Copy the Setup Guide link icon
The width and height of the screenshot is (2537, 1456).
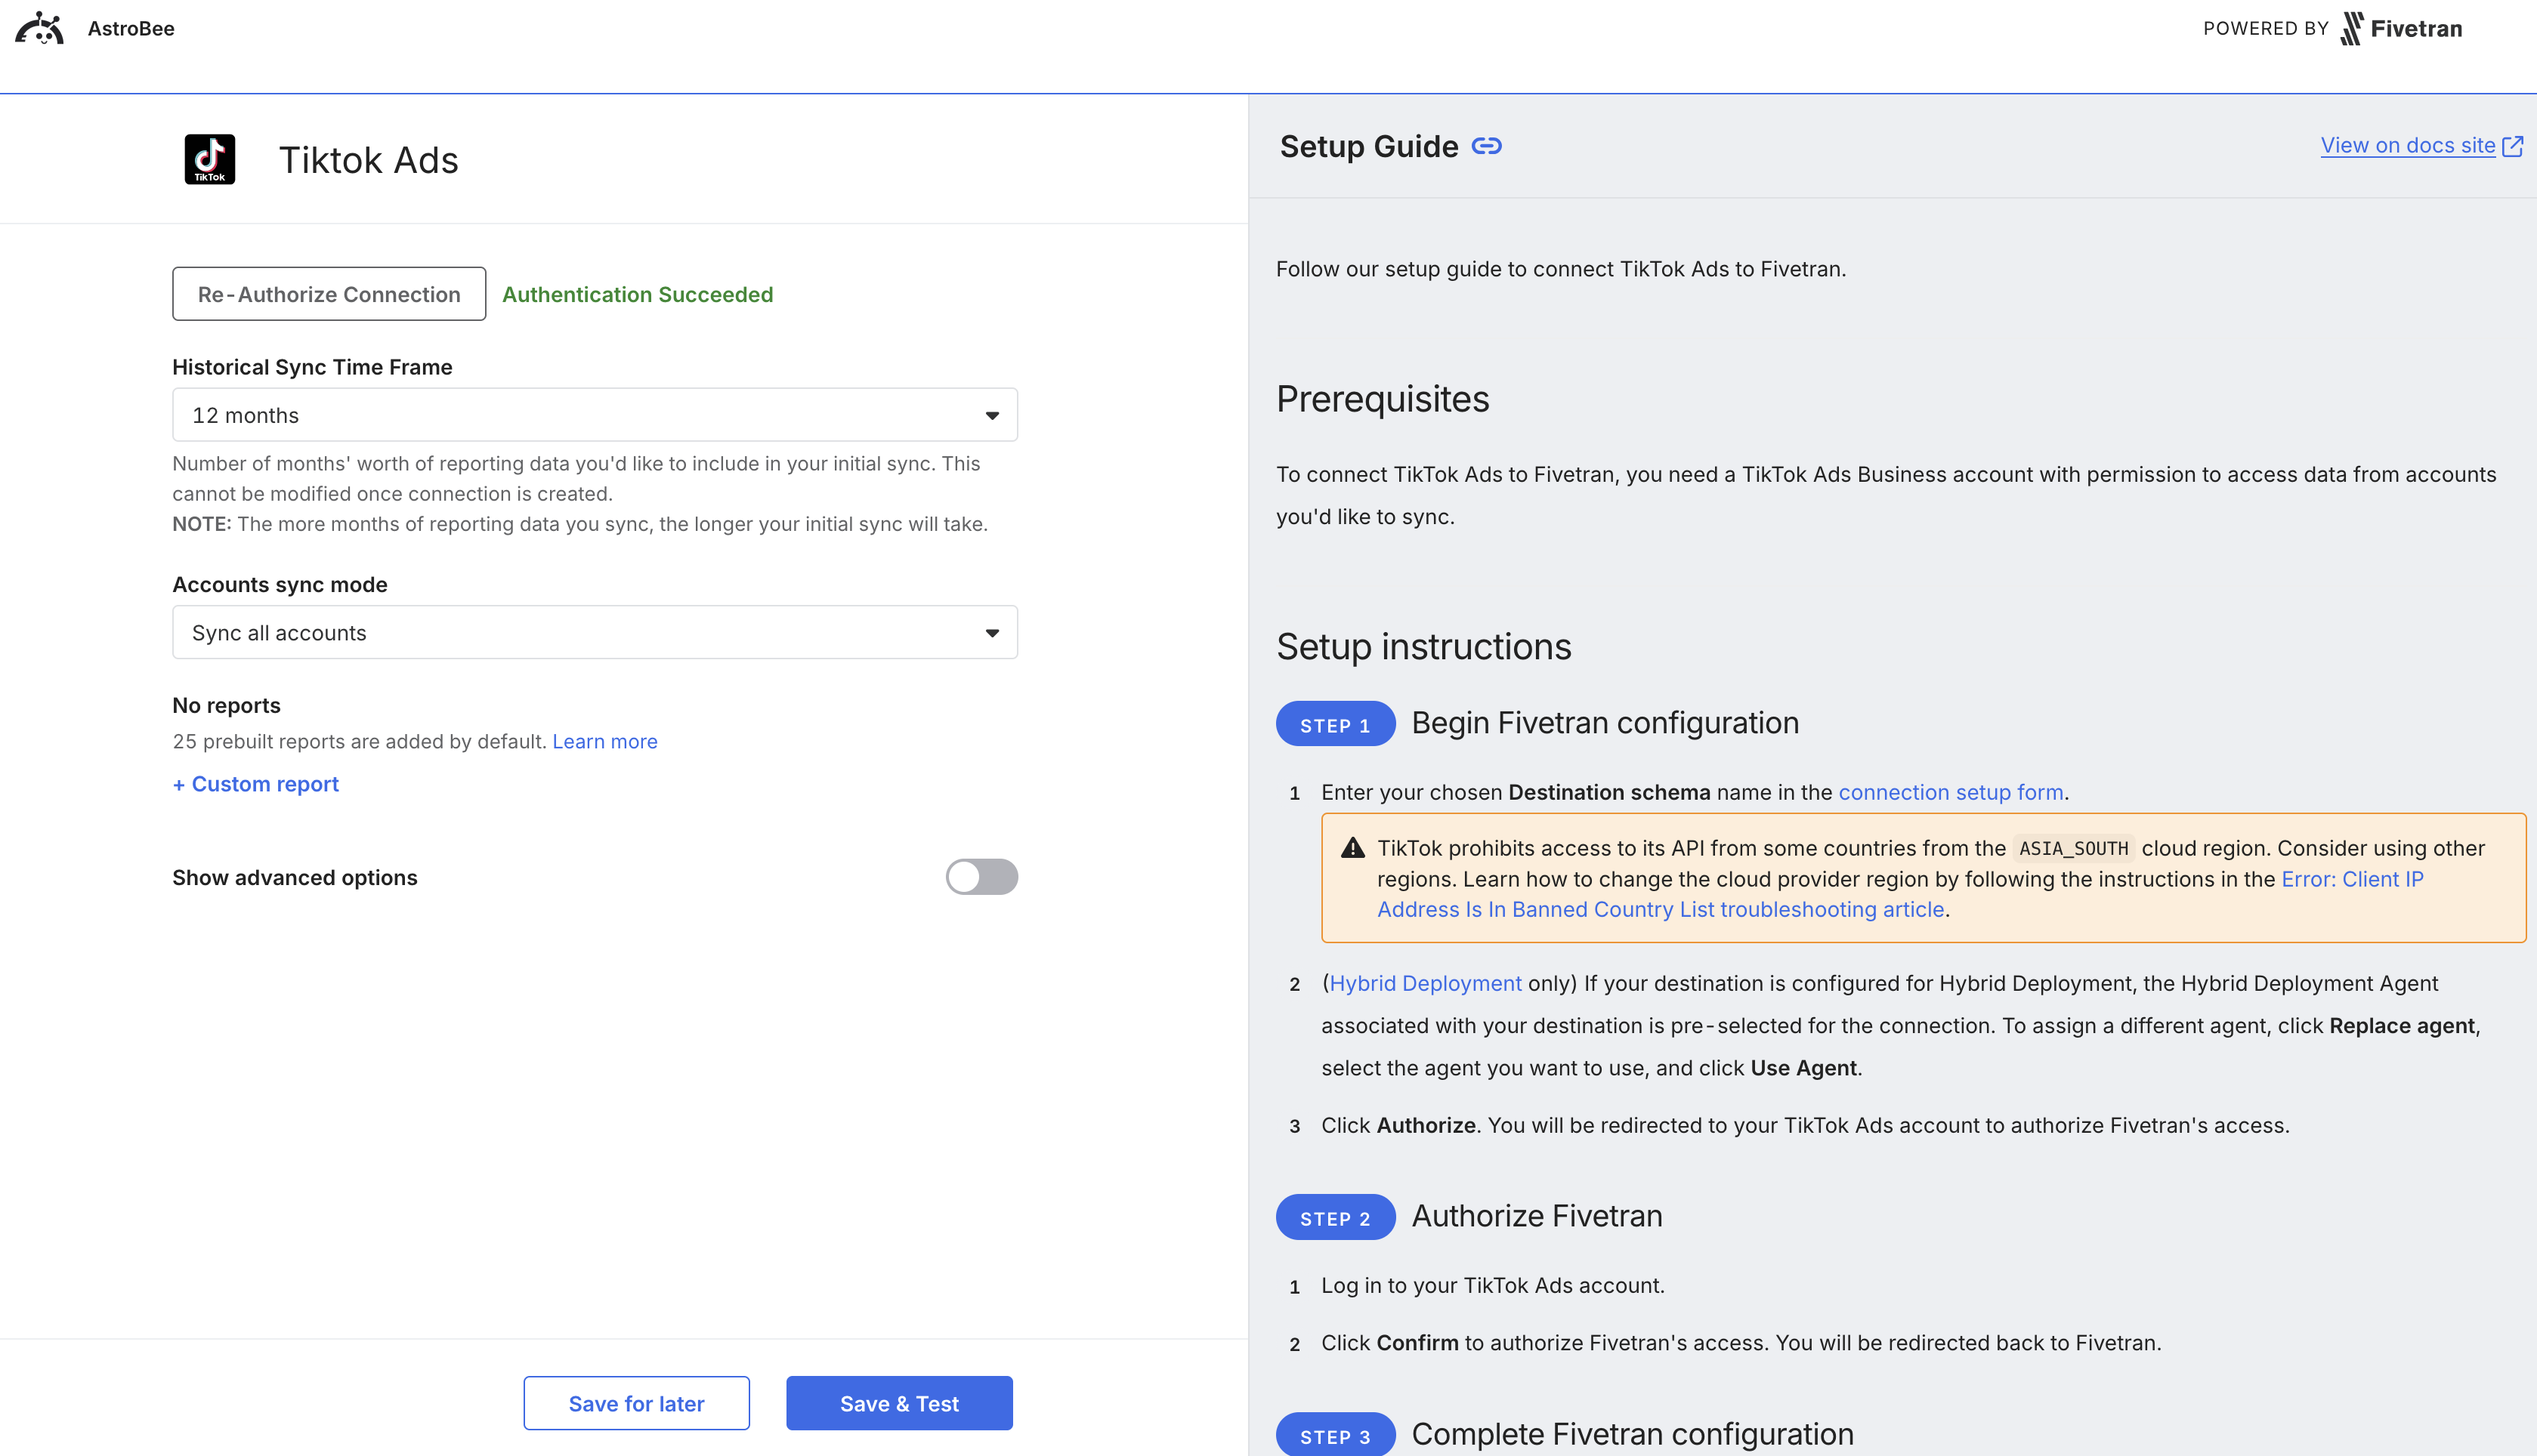point(1488,145)
